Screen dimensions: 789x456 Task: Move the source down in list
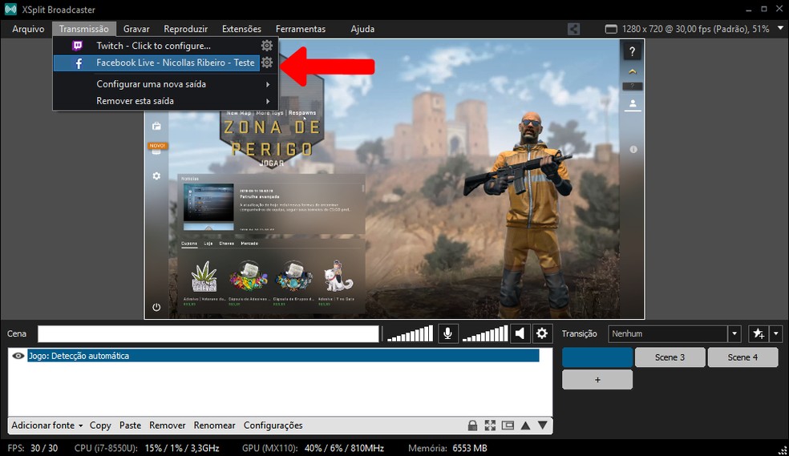542,426
